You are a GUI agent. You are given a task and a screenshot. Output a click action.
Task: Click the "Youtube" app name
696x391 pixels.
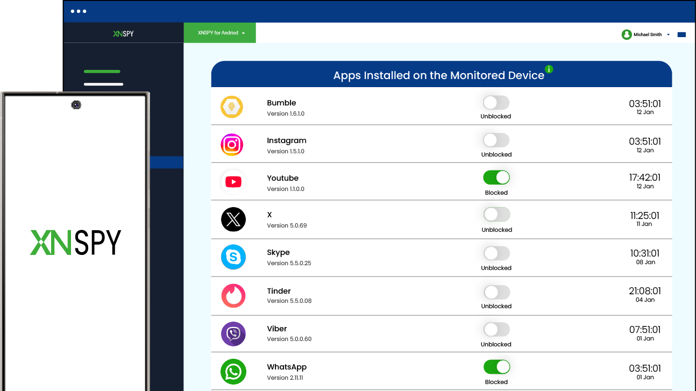coord(282,178)
